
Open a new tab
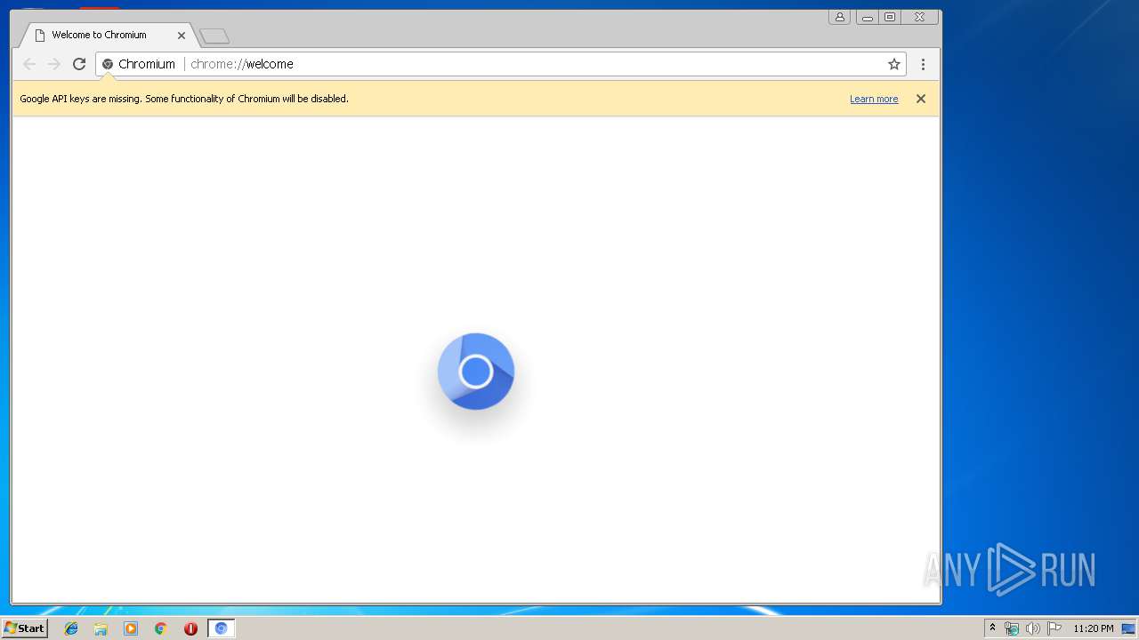tap(214, 36)
